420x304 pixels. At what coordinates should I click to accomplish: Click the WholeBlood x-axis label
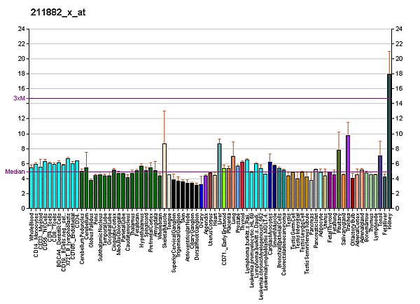32,227
